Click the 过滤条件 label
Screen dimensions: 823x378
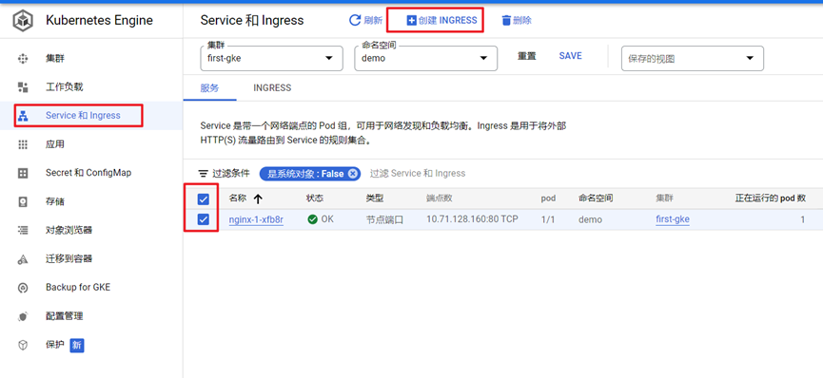231,174
